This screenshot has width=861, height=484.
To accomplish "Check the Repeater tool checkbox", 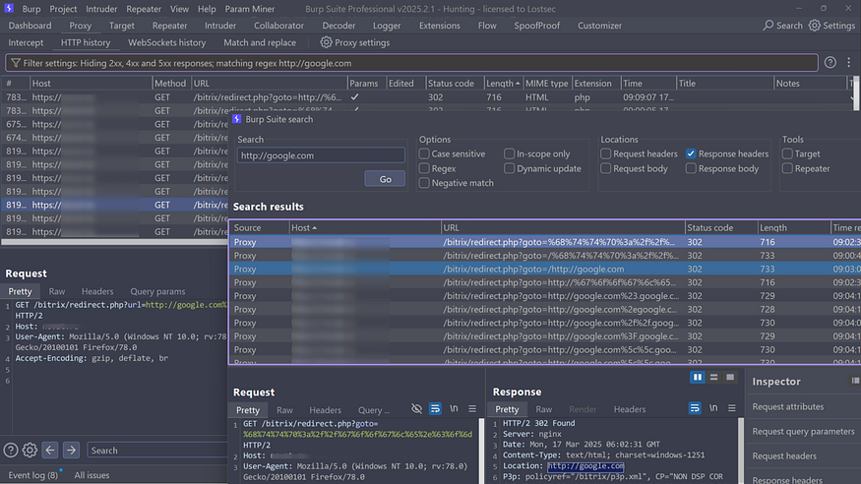I will click(x=787, y=168).
